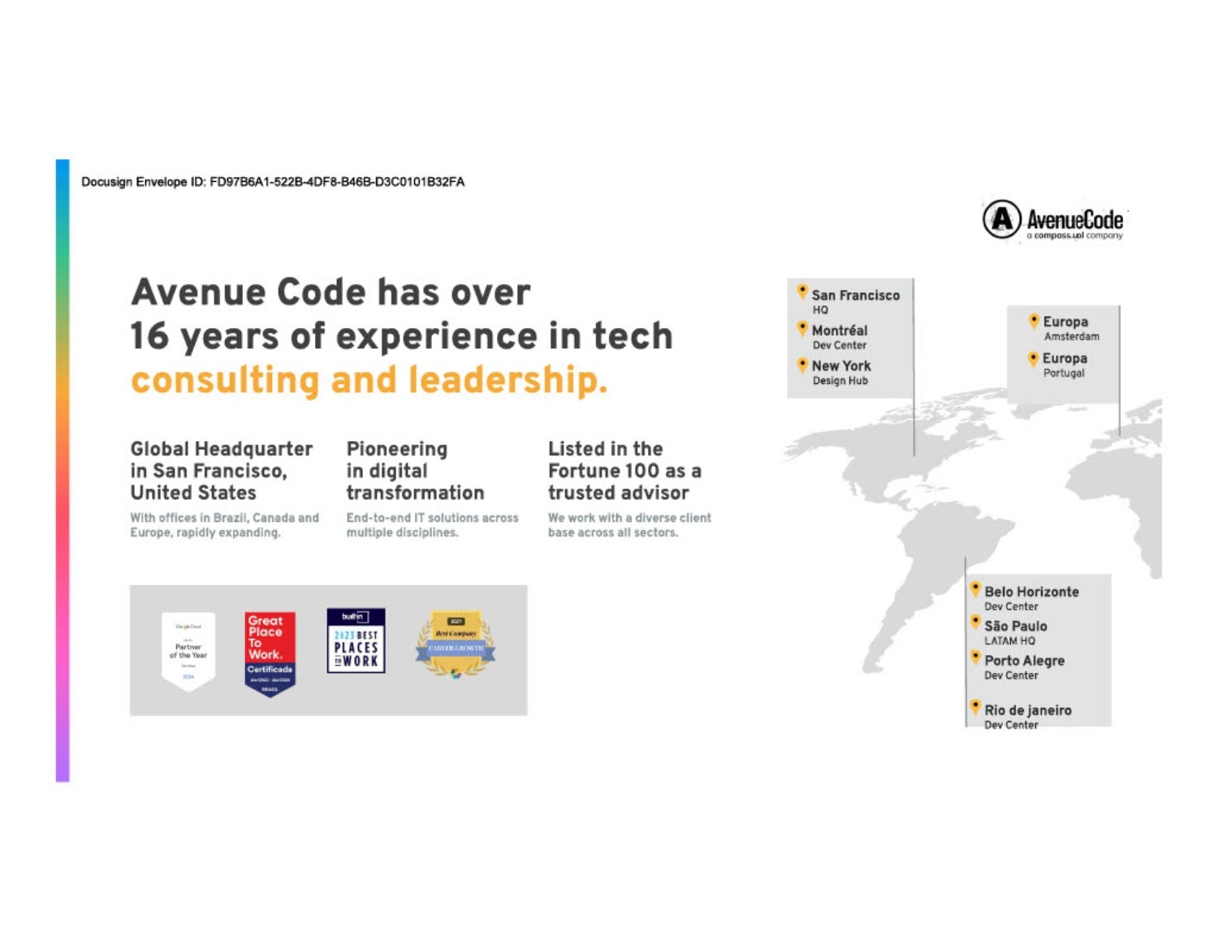Screen dimensions: 1218x941
Task: Click the map pin beside New York
Action: point(802,365)
